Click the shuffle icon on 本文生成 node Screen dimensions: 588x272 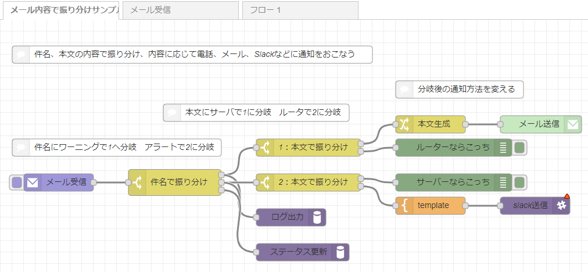pyautogui.click(x=403, y=124)
